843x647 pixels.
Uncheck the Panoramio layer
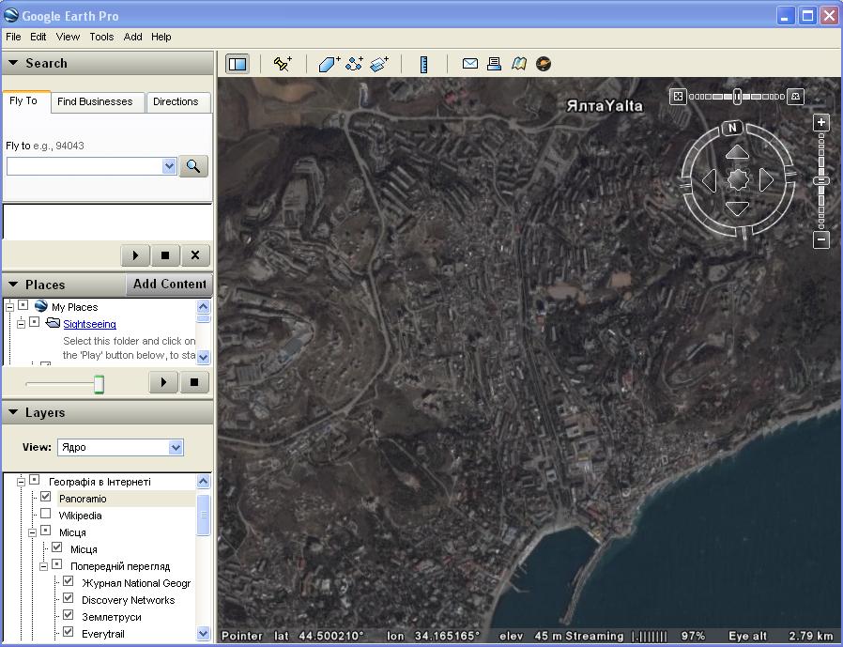pyautogui.click(x=45, y=498)
